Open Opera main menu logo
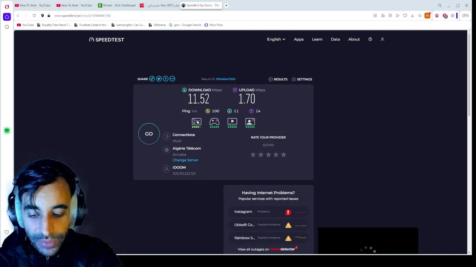The image size is (476, 267). (x=7, y=6)
